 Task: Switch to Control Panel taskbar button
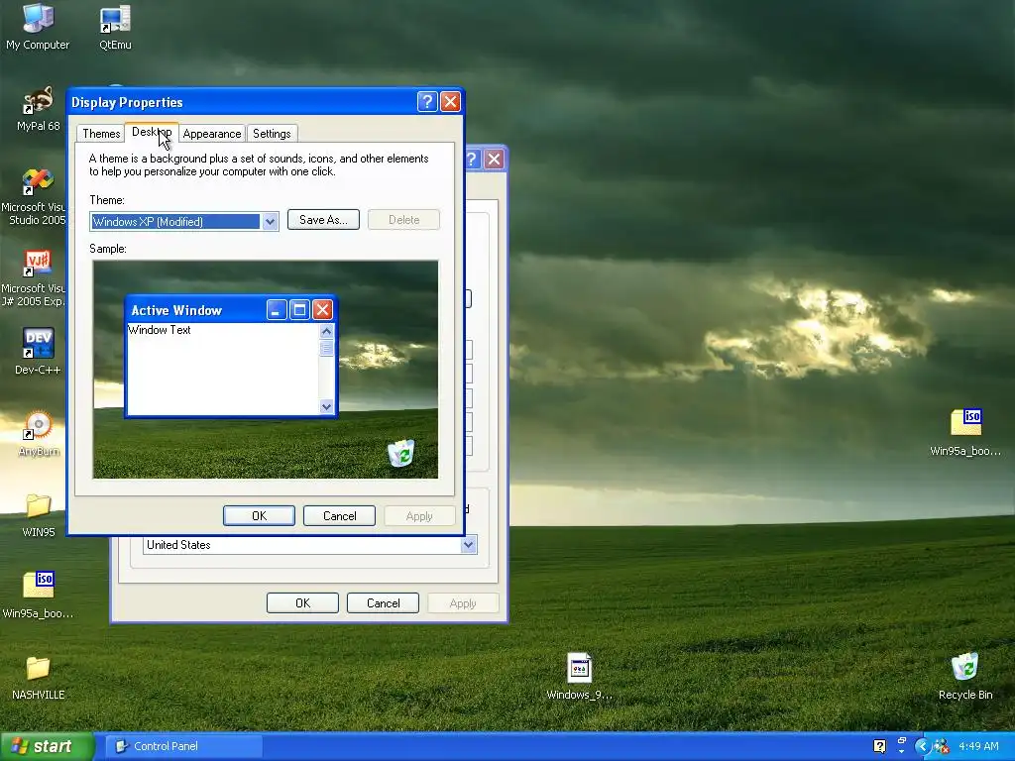click(x=184, y=746)
